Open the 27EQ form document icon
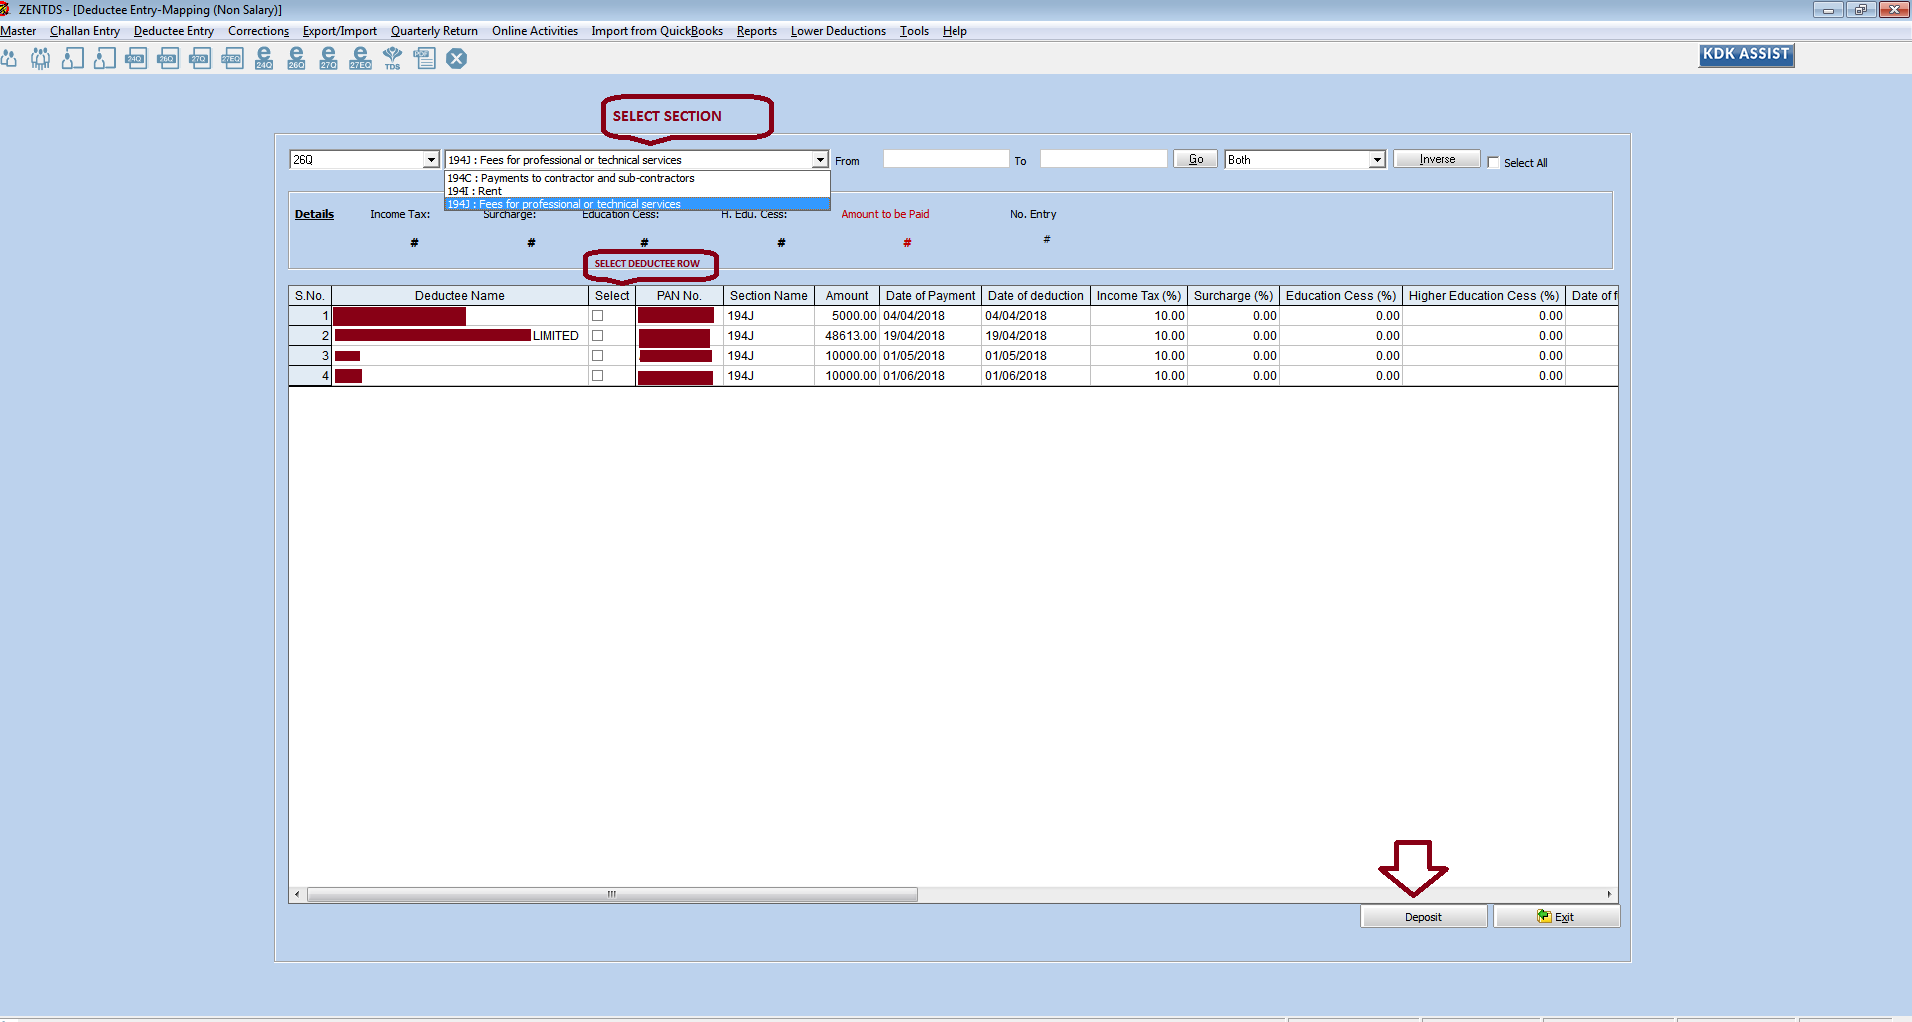The height and width of the screenshot is (1022, 1912). click(x=232, y=58)
